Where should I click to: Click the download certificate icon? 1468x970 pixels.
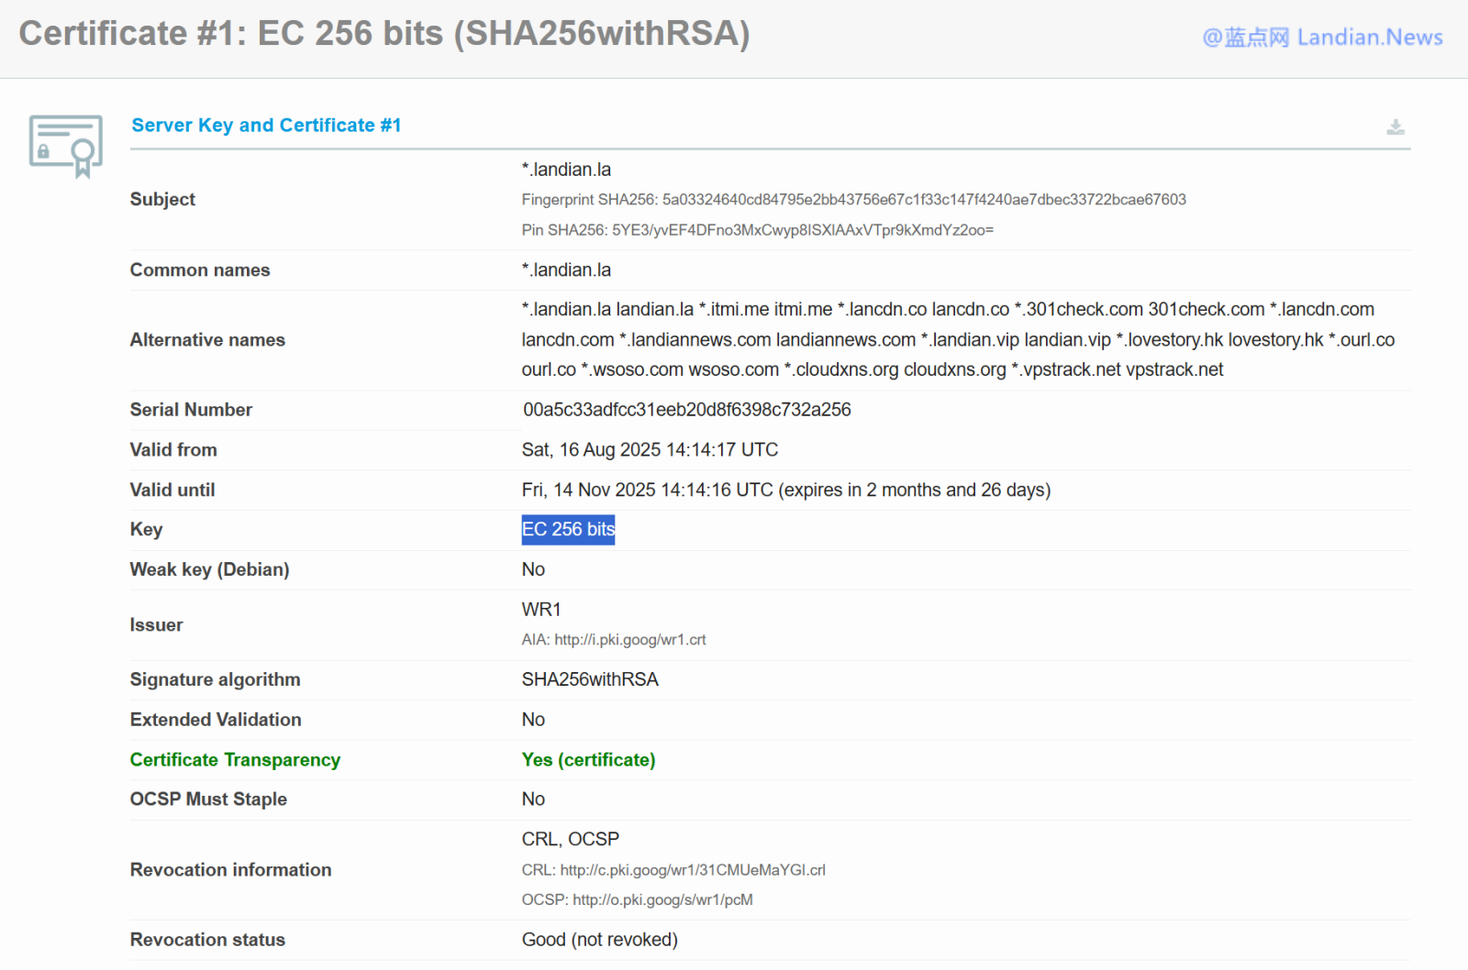tap(1395, 127)
